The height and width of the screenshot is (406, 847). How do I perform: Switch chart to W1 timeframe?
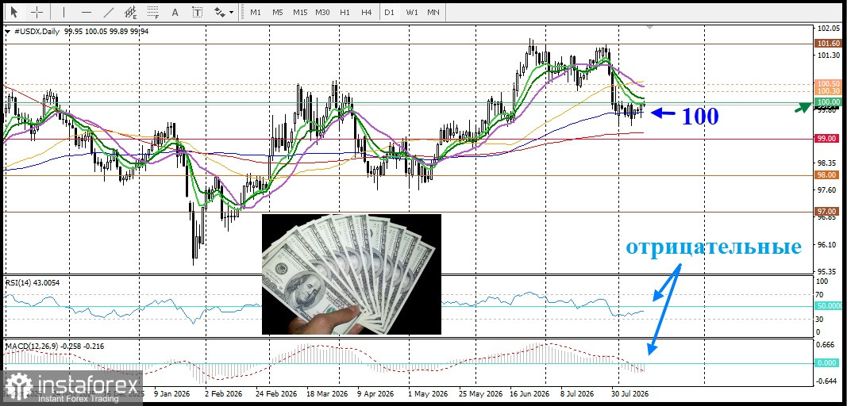tap(412, 12)
